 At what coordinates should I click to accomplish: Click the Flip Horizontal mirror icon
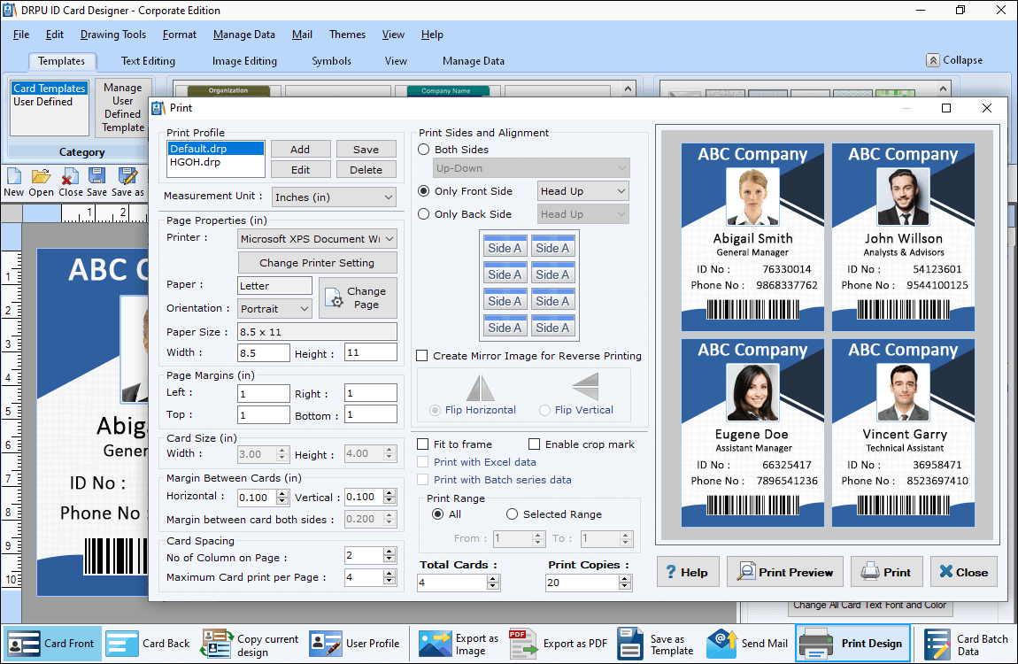[x=481, y=388]
